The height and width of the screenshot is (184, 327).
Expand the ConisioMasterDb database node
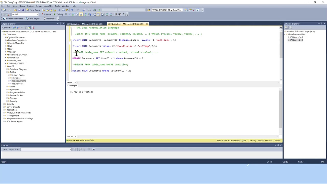tap(6, 43)
